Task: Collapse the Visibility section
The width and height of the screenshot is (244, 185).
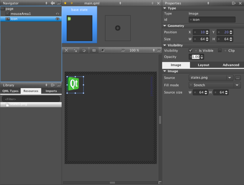Action: tap(165, 45)
